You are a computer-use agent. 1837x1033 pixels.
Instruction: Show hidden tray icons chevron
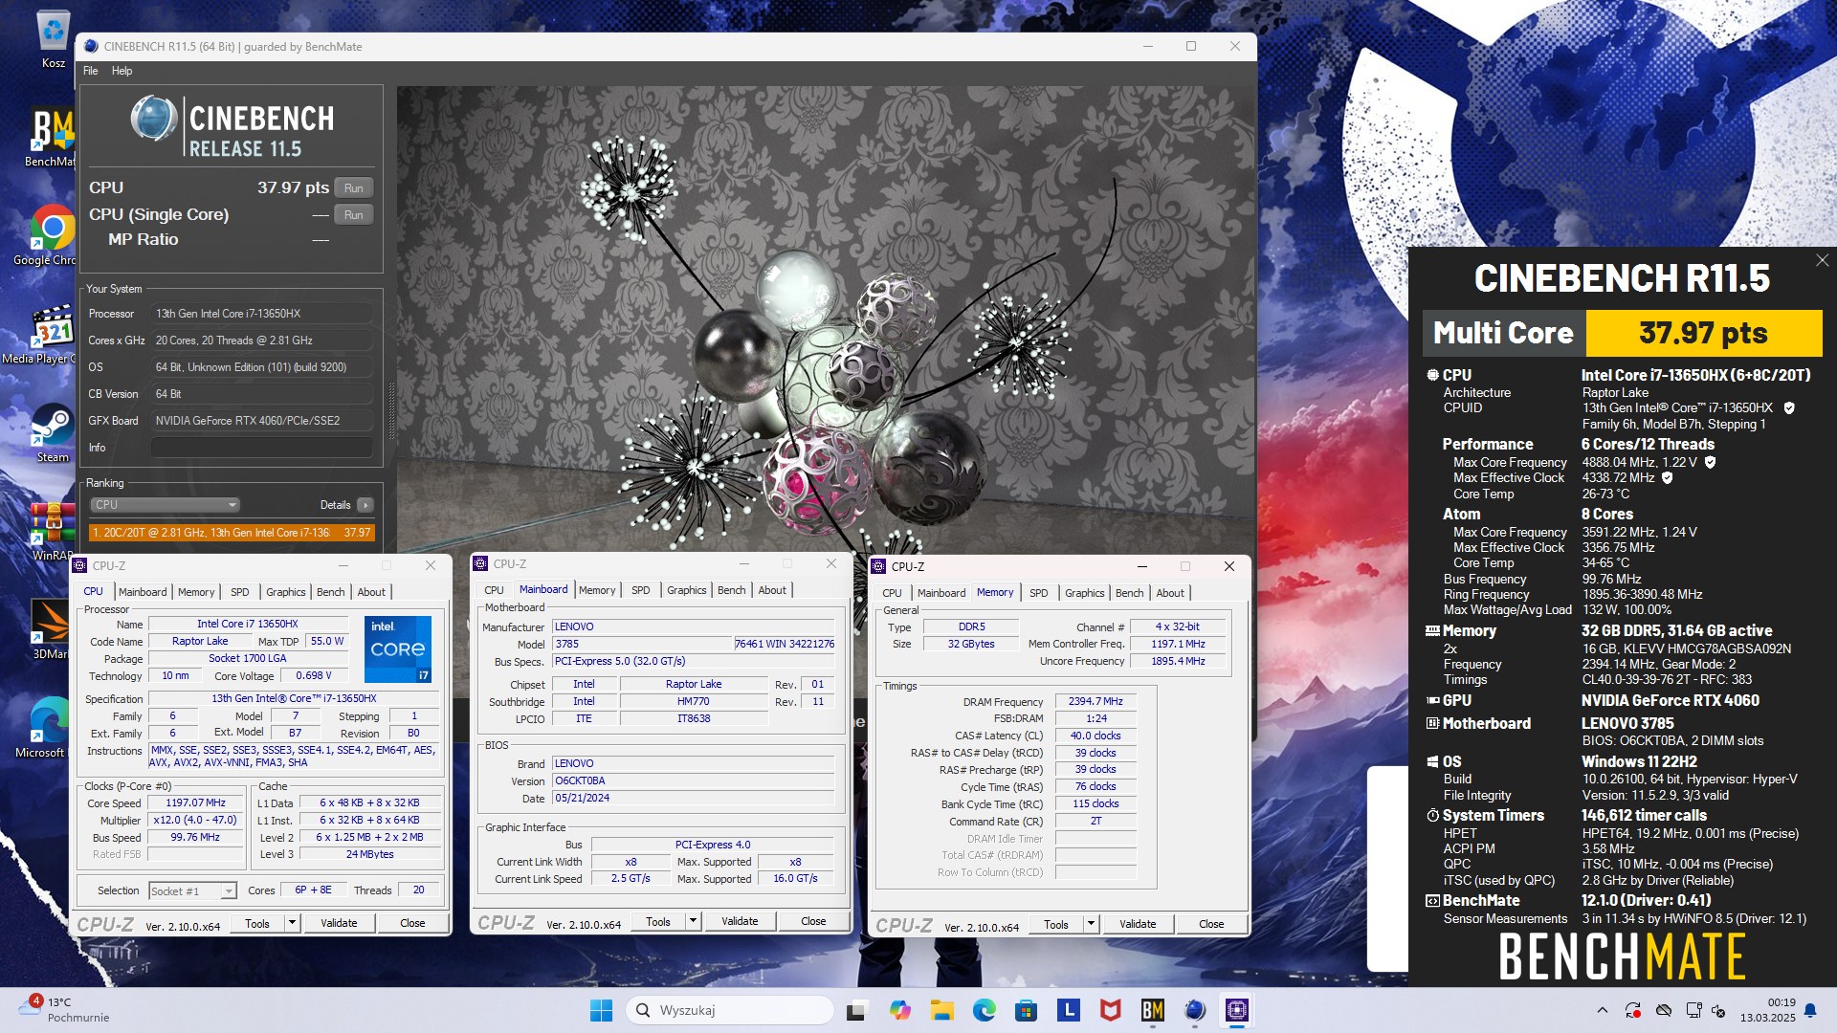[x=1602, y=1010]
